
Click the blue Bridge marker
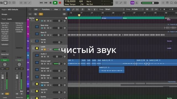tap(112, 18)
